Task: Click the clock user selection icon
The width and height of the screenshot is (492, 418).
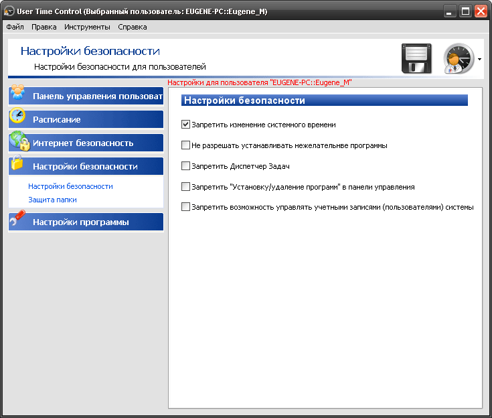Action: [459, 59]
